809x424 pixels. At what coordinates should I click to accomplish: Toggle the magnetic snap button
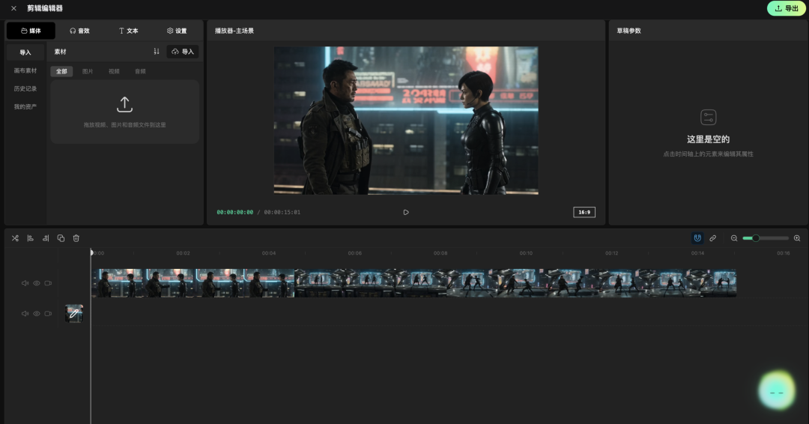click(x=697, y=238)
